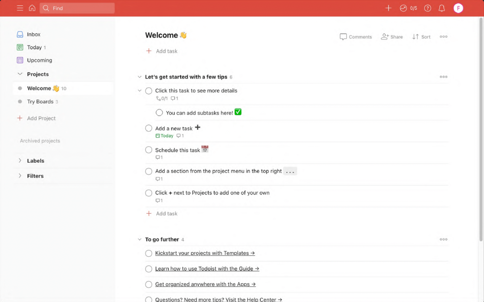This screenshot has height=302, width=484.
Task: Open the Sort options
Action: click(x=421, y=37)
